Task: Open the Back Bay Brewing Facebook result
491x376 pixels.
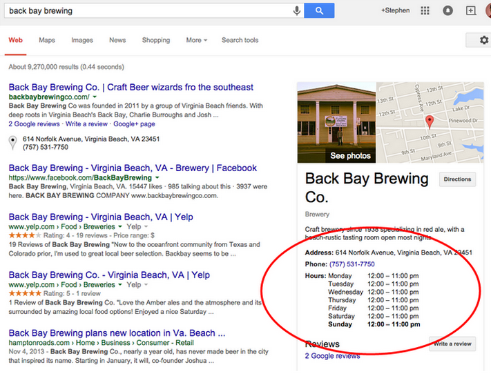Action: click(x=133, y=168)
